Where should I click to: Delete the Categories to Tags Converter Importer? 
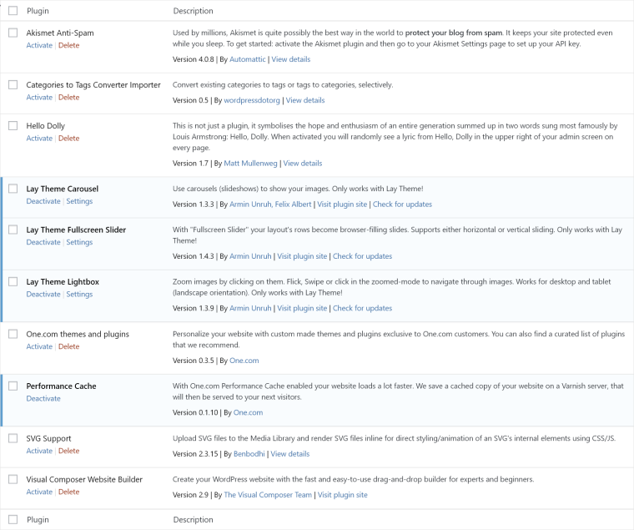click(68, 97)
